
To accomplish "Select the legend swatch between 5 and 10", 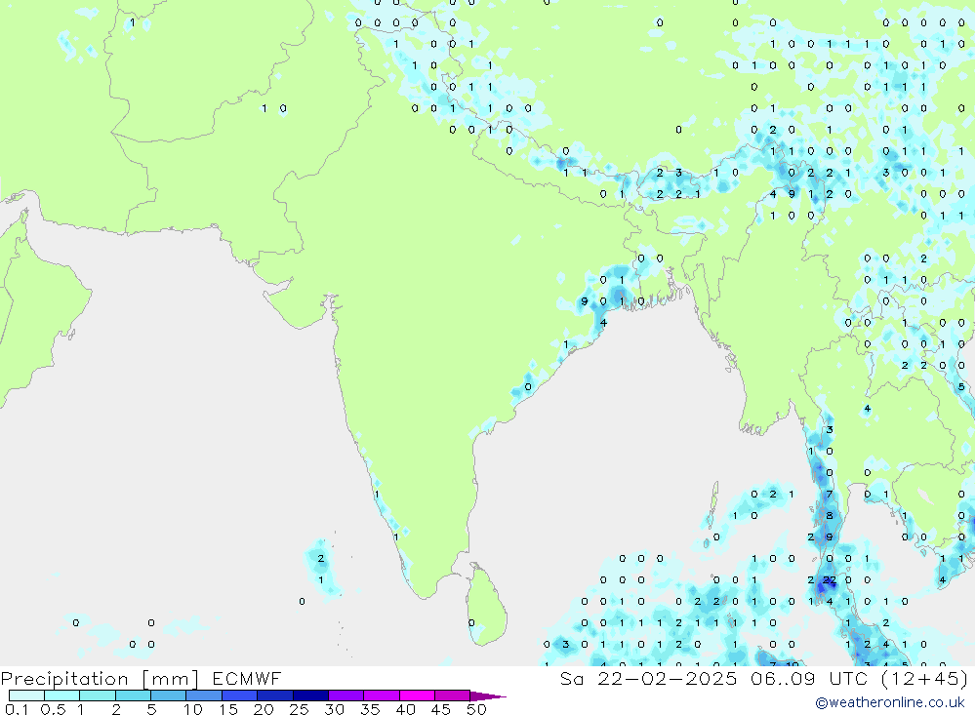I will click(x=168, y=695).
